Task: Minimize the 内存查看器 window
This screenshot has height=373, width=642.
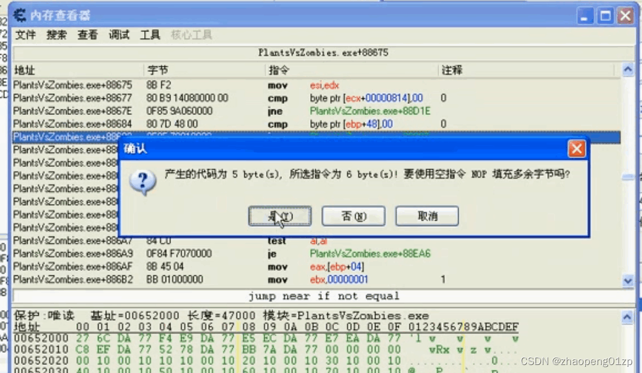Action: tap(585, 16)
